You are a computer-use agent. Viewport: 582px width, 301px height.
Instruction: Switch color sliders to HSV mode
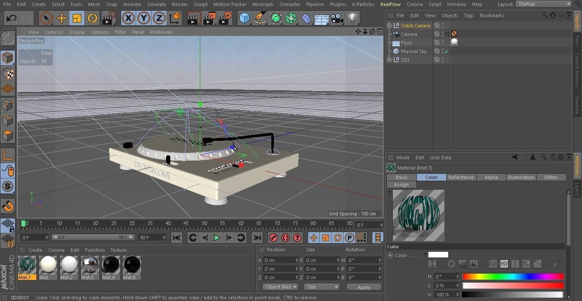point(504,264)
